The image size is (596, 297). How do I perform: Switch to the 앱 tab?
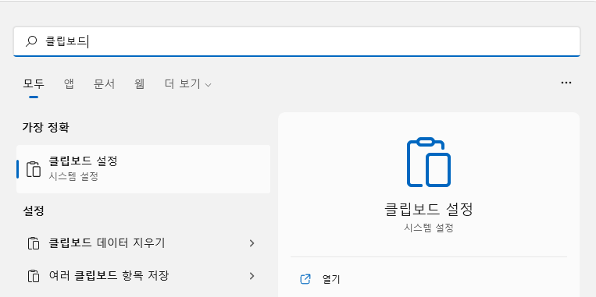69,84
